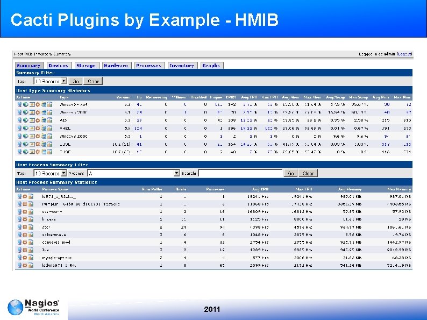The height and width of the screenshot is (320, 427).
Task: Click 68.38 MB Max Memory value
Action: point(401,258)
